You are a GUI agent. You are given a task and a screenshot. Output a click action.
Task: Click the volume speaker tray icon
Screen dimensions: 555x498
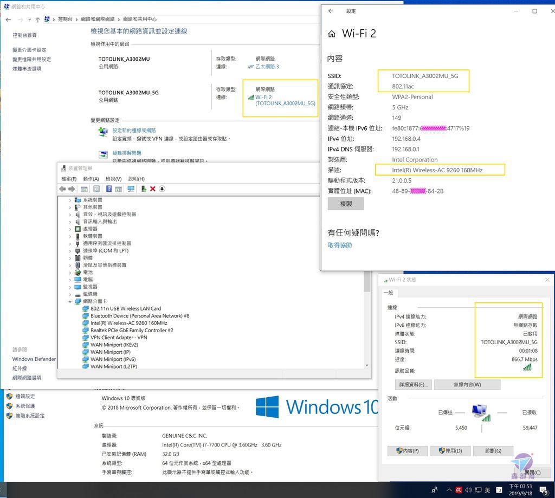click(x=468, y=490)
